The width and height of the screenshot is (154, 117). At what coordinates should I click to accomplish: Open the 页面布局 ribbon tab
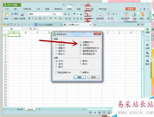[27, 9]
